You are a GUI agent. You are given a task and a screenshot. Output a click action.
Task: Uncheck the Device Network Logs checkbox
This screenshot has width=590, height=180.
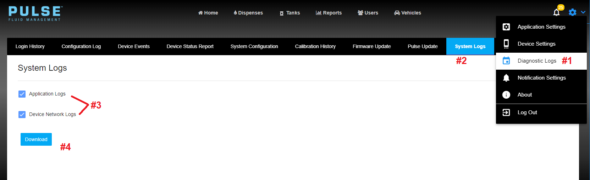22,115
